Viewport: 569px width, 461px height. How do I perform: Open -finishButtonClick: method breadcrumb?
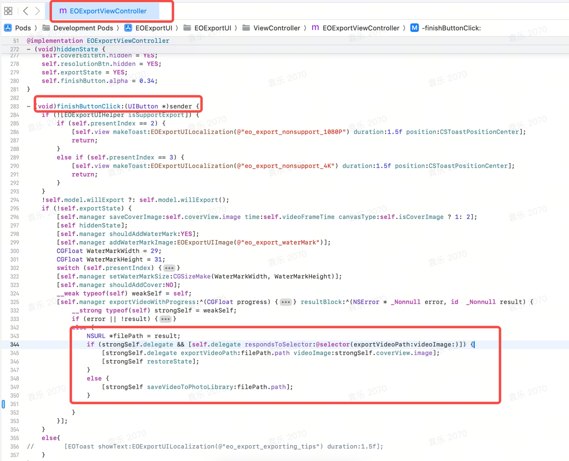coord(451,28)
